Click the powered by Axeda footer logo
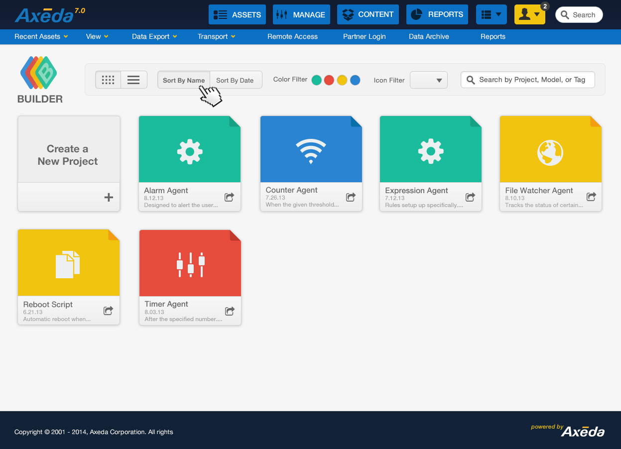The image size is (621, 449). tap(568, 431)
